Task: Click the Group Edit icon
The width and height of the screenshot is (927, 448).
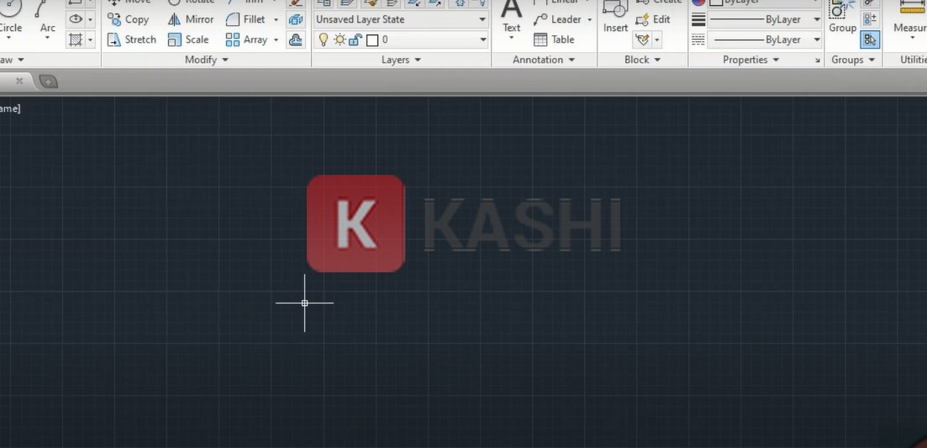Action: tap(870, 19)
